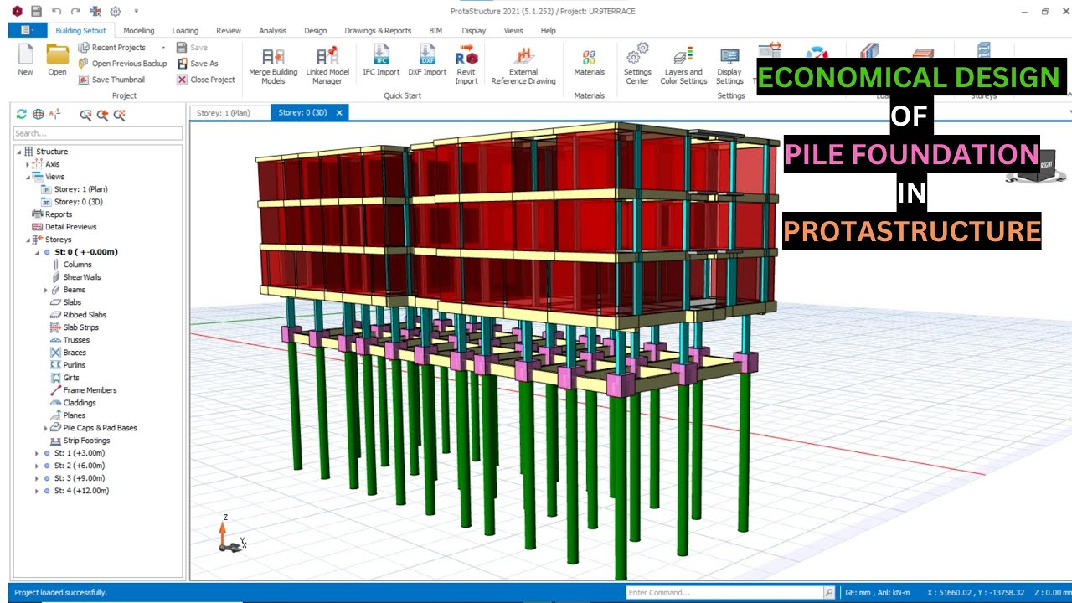The image size is (1072, 603).
Task: Switch to the Modelling ribbon tab
Action: coord(139,31)
